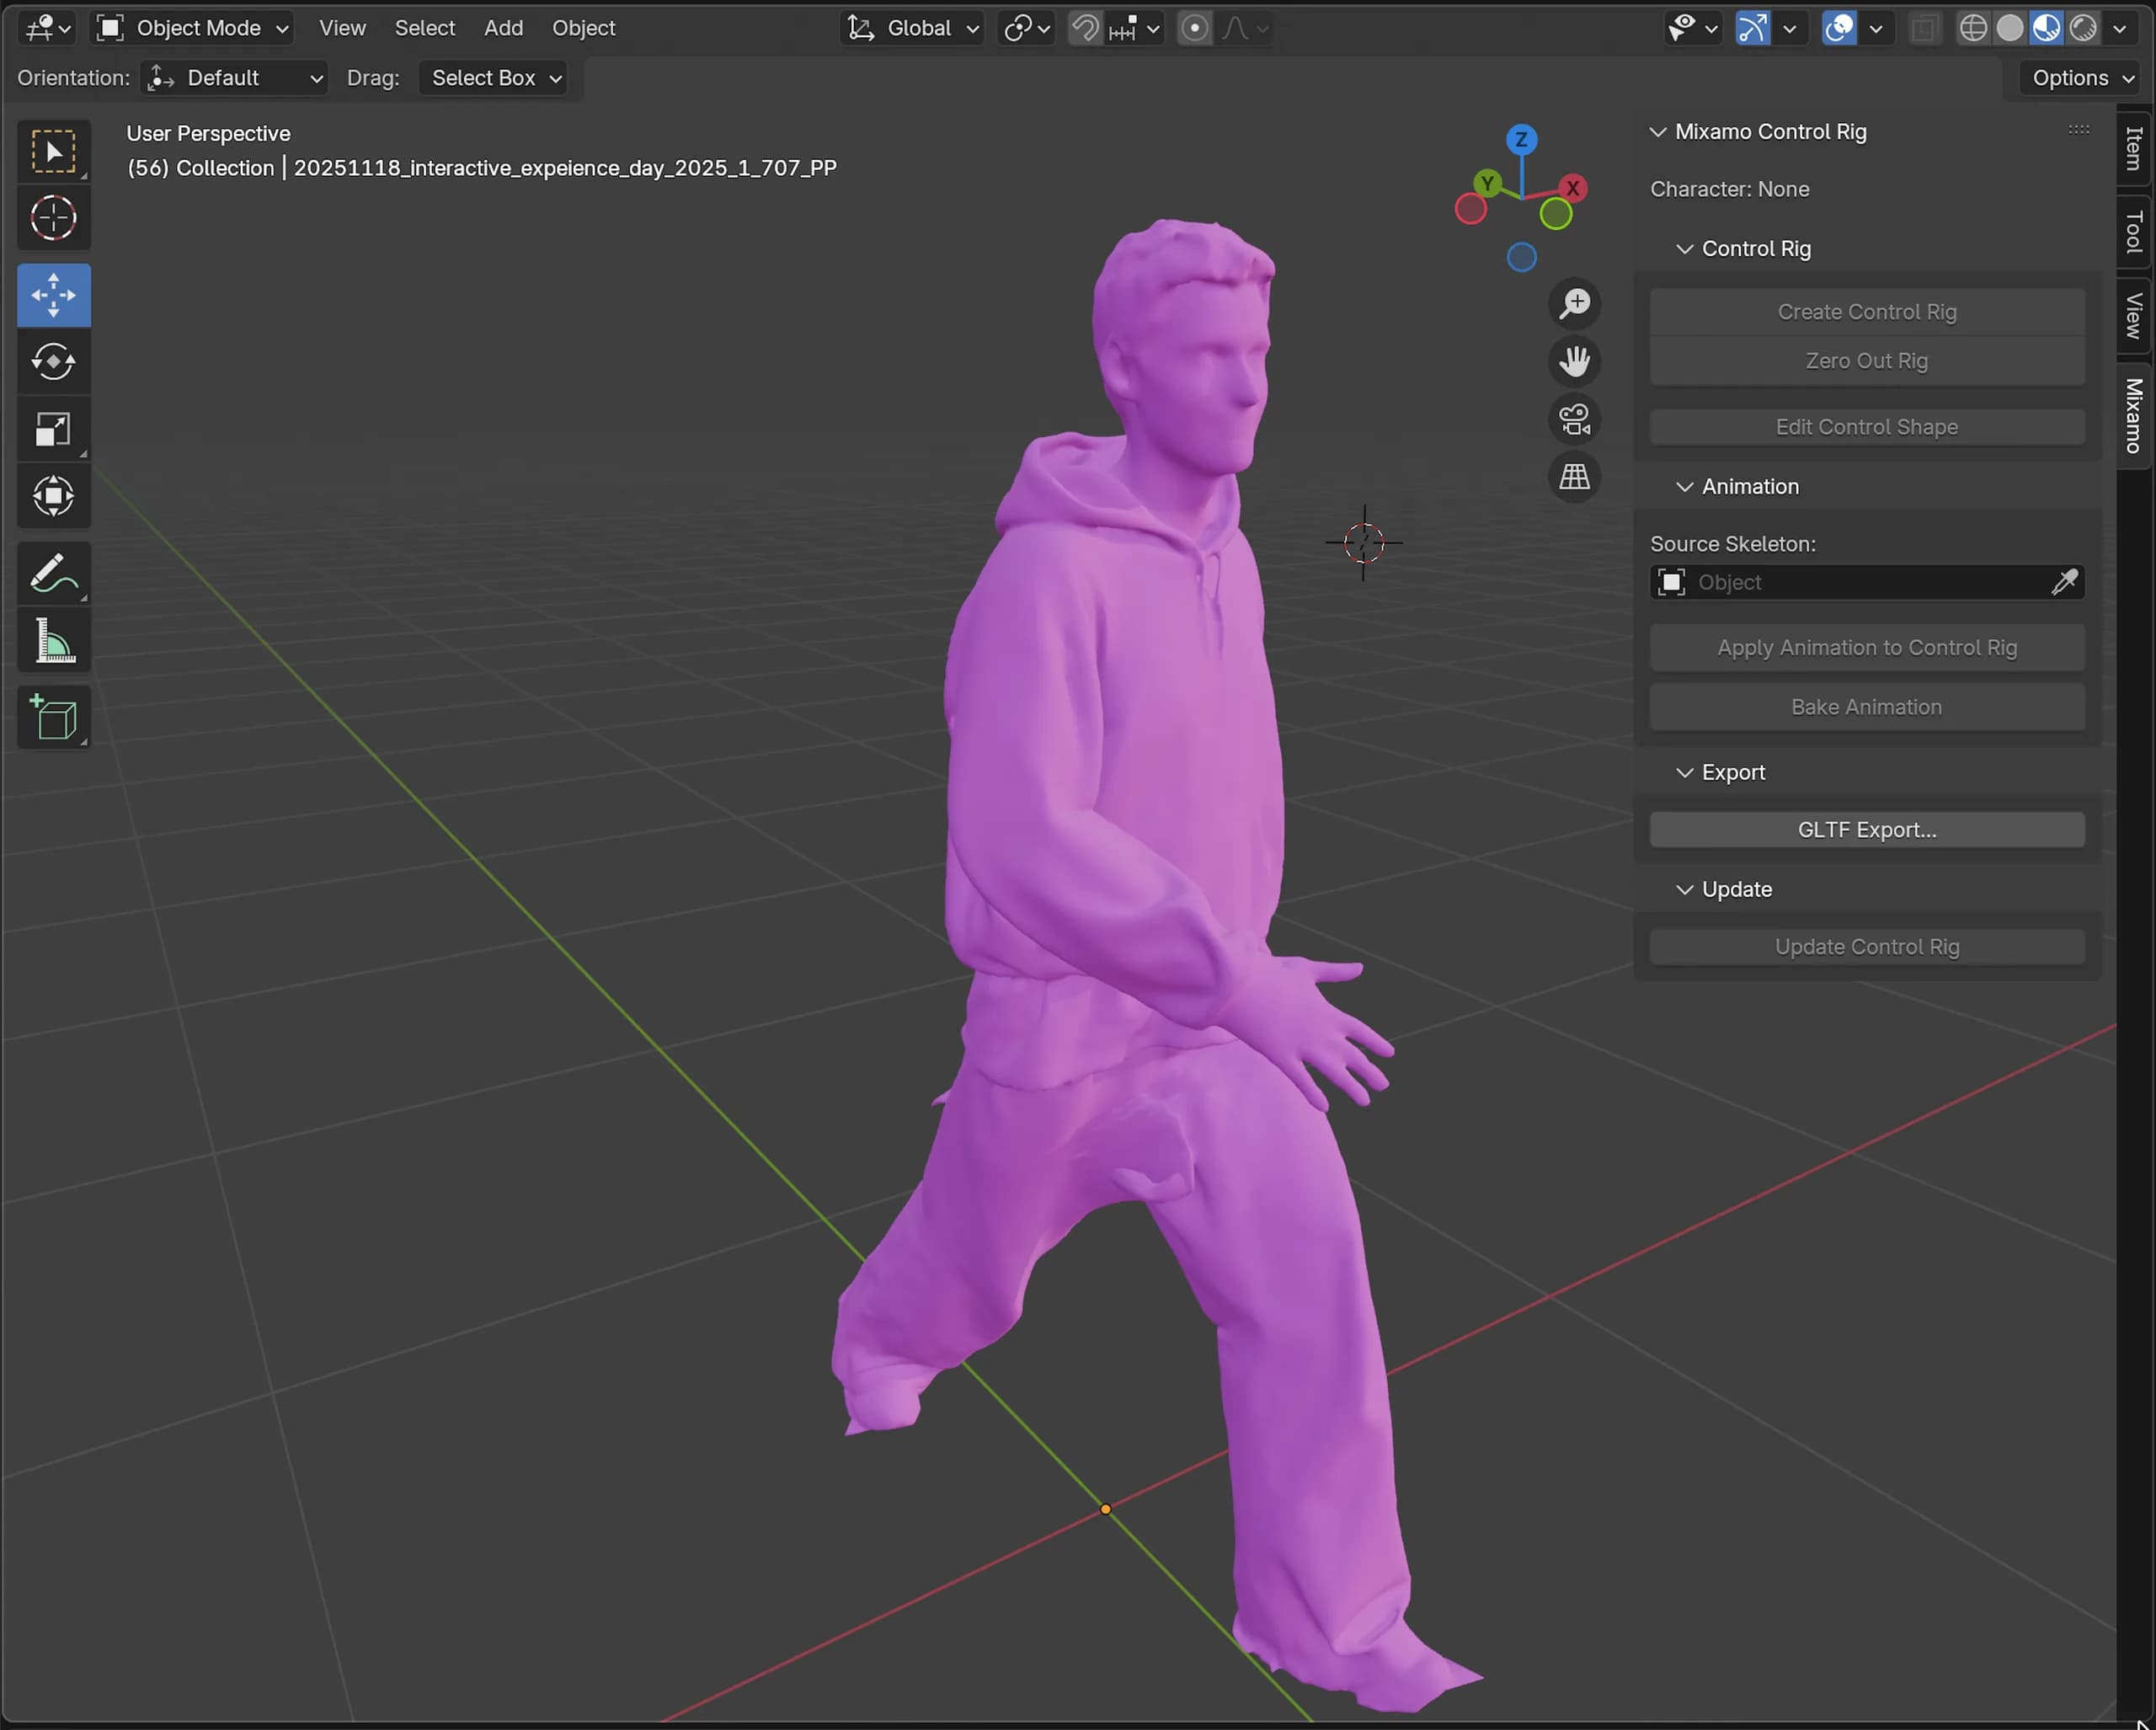Toggle proportional editing button
The width and height of the screenshot is (2156, 1730).
[1194, 28]
